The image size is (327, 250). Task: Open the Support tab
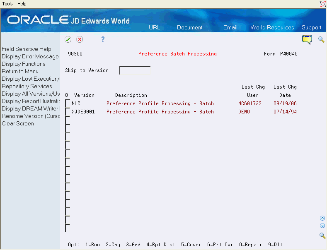click(x=311, y=27)
